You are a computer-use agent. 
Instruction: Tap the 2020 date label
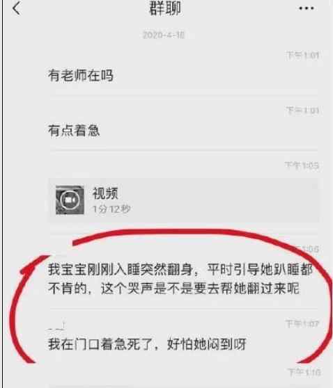pos(164,35)
